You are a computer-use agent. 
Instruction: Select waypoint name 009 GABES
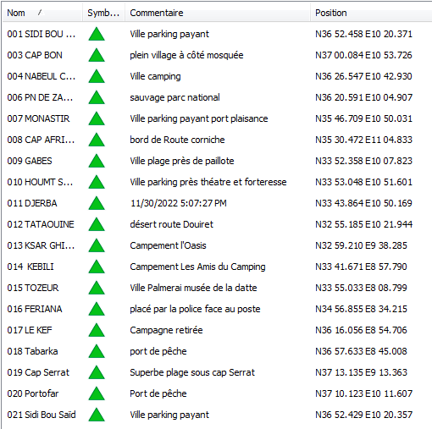(30, 161)
